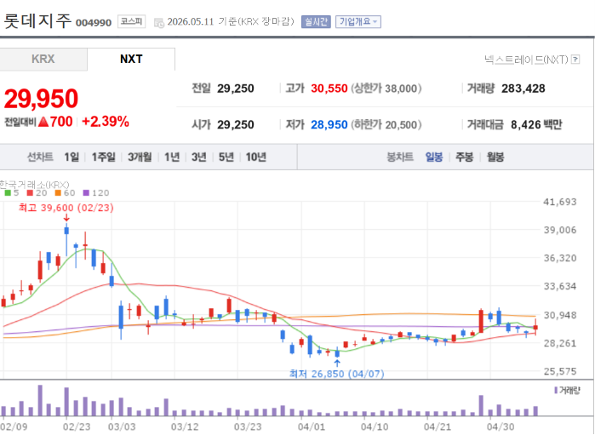Click the 41,693 price axis label
The height and width of the screenshot is (435, 595).
[x=560, y=202]
